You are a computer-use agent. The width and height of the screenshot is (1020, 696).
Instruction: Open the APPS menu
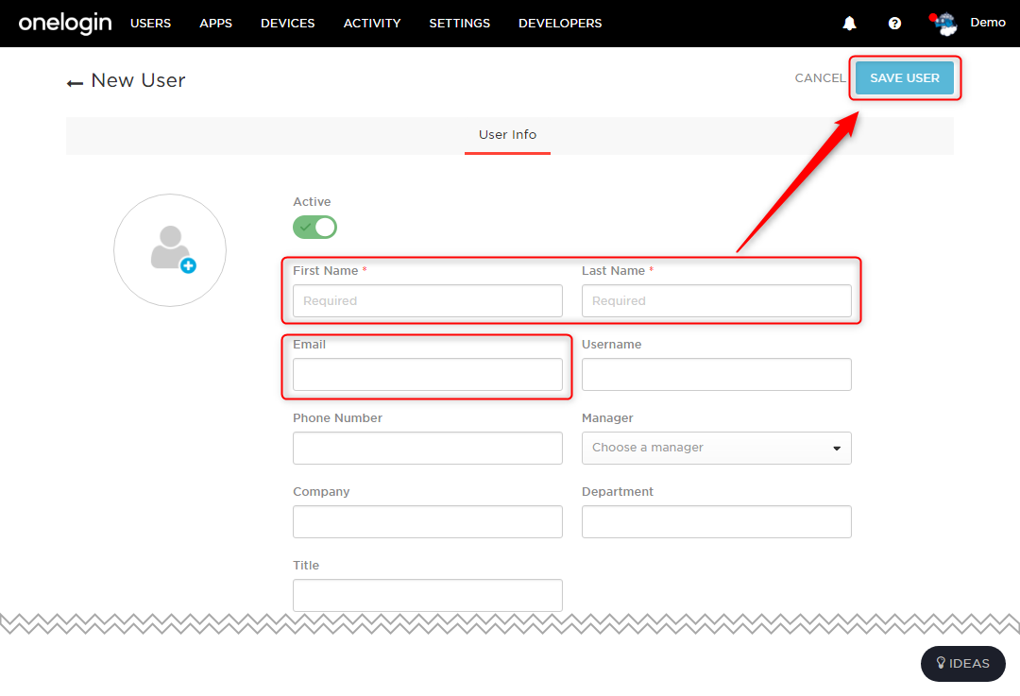click(216, 24)
